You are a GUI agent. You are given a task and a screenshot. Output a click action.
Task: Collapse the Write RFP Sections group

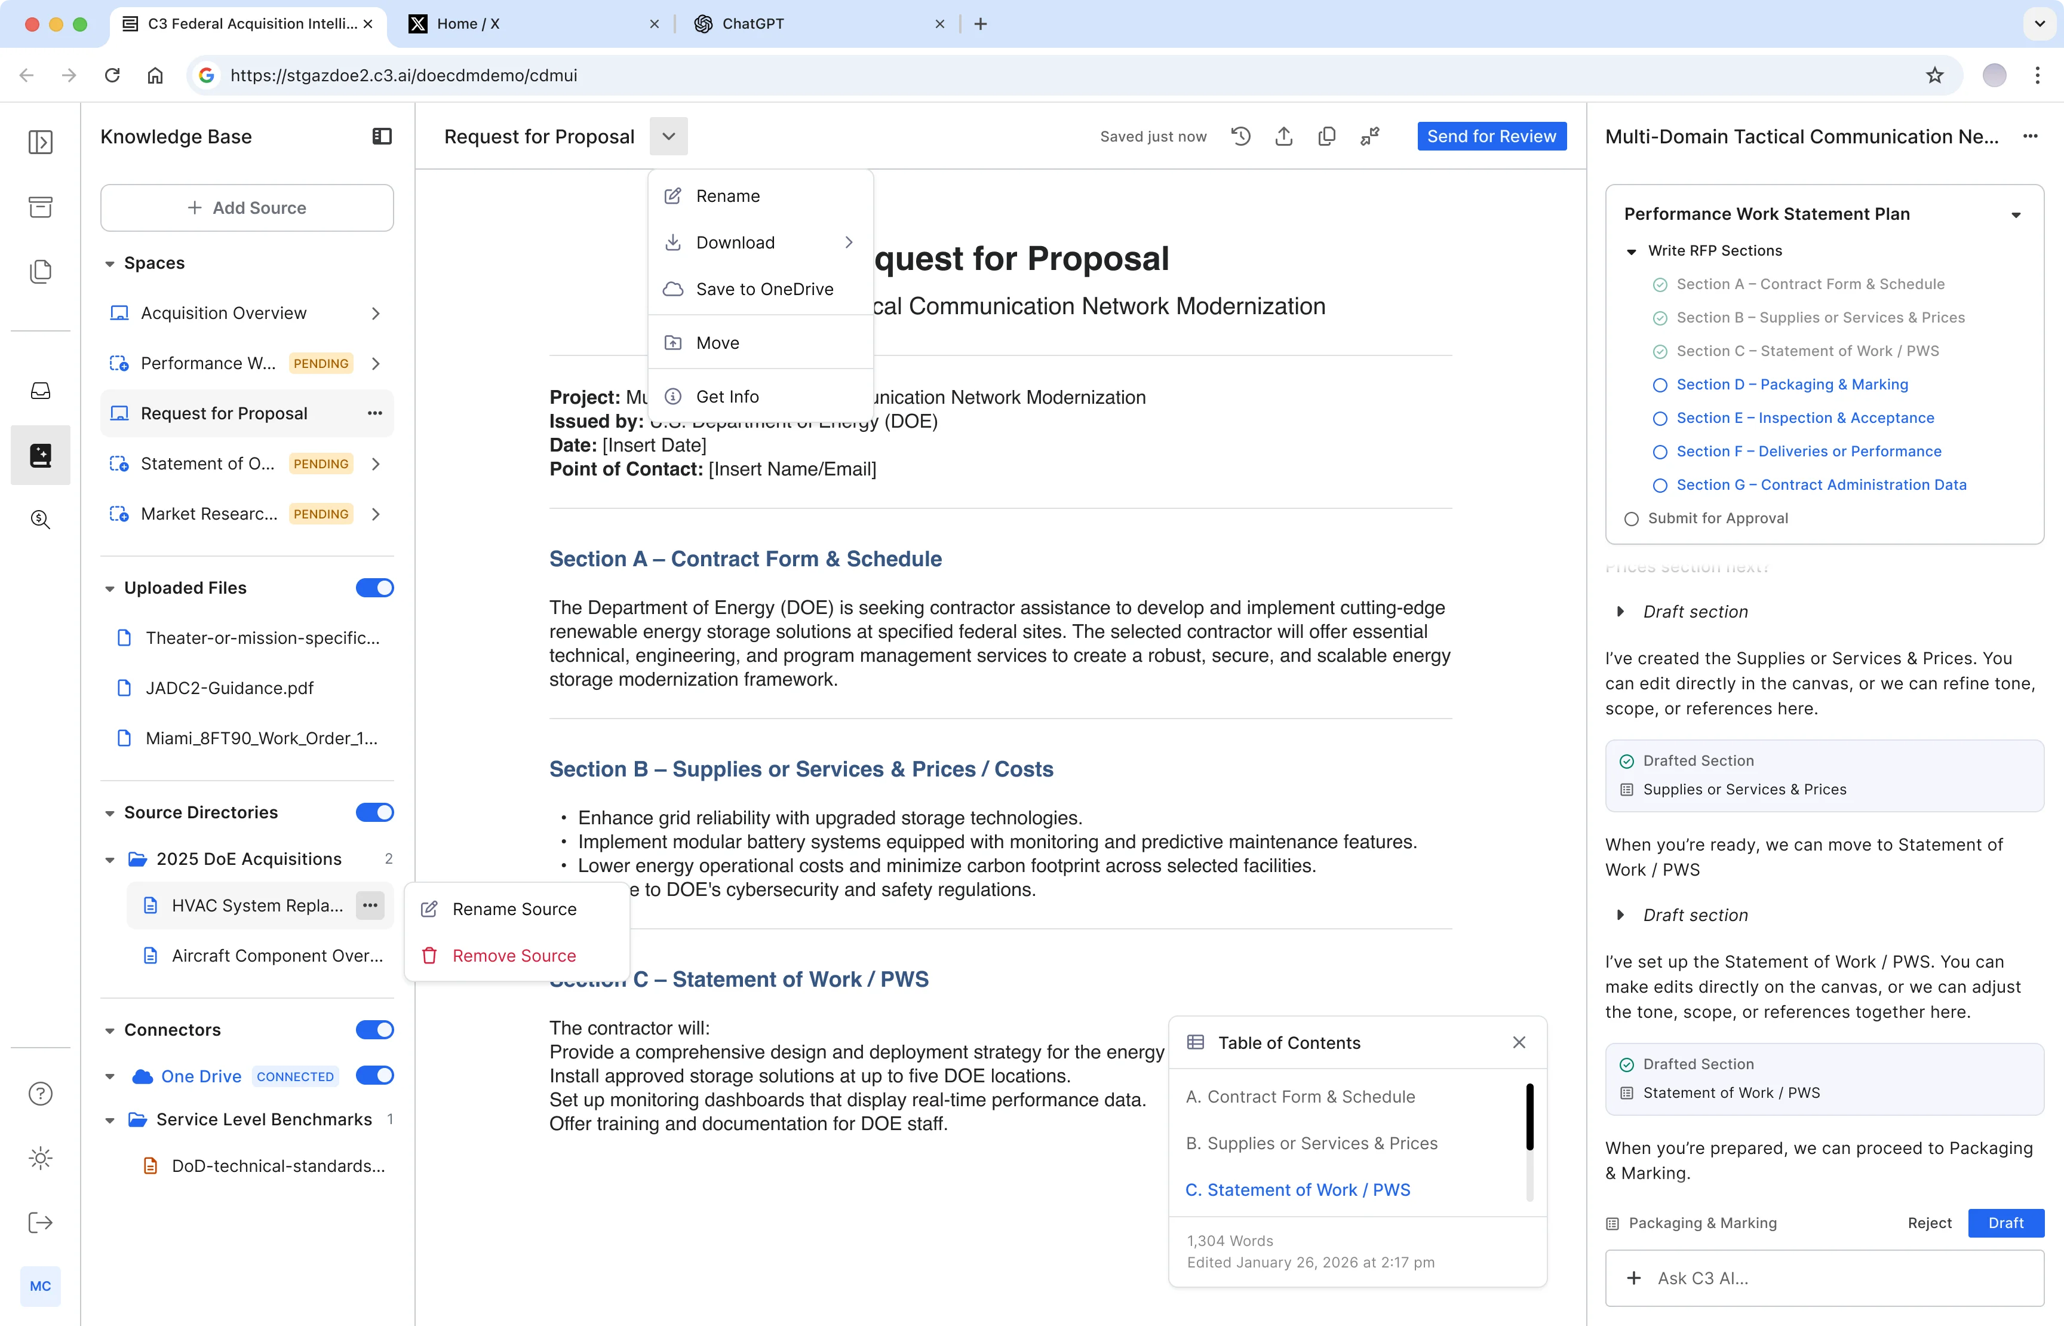point(1631,251)
